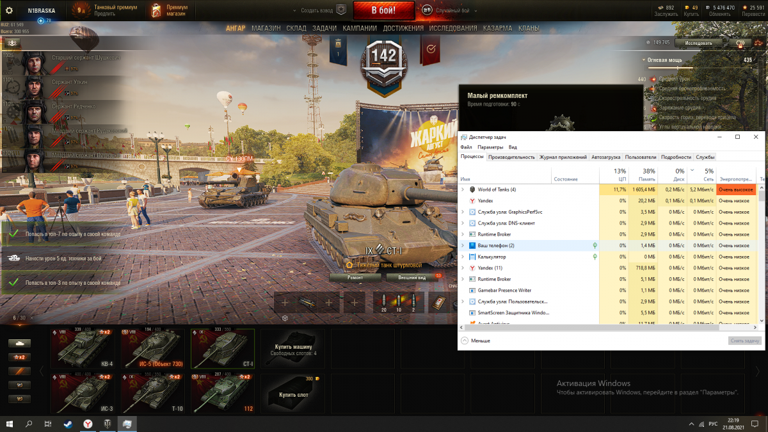The image size is (768, 432).
Task: Switch to Производительность tab in Task Manager
Action: coord(511,157)
